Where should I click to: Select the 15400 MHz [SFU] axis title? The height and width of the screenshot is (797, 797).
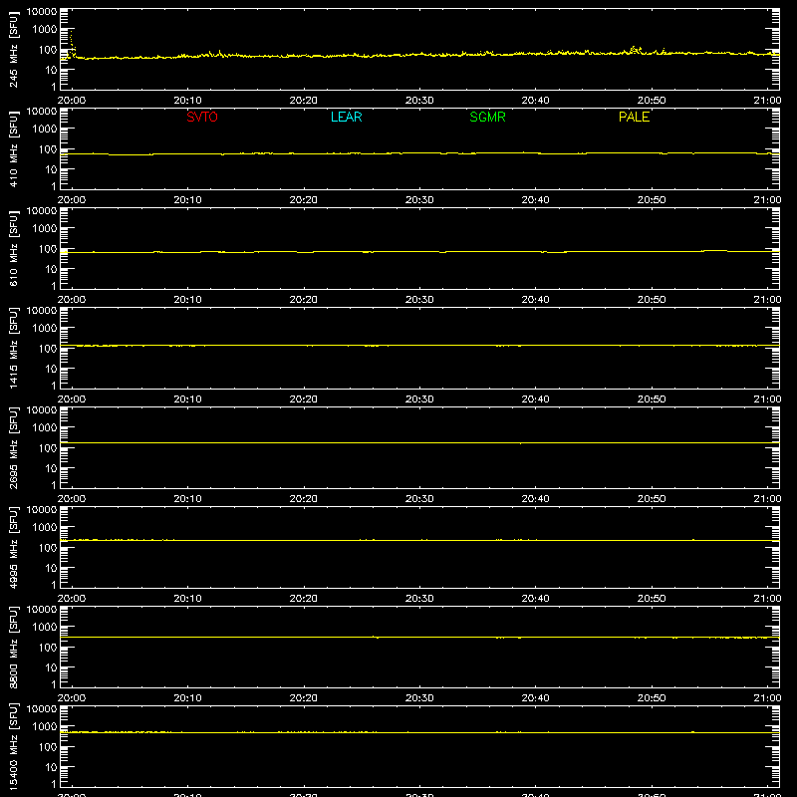14,746
